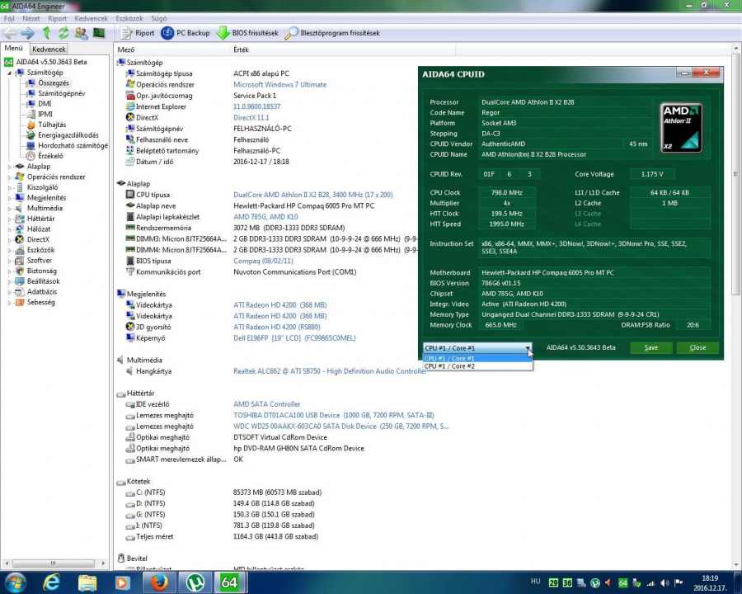Open the Nézet menu
Image resolution: width=742 pixels, height=594 pixels.
(31, 18)
